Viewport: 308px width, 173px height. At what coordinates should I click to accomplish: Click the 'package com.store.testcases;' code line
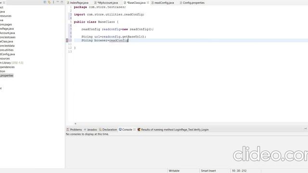(100, 7)
